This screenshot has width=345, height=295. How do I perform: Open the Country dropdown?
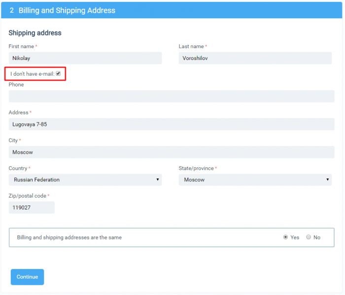pos(85,180)
